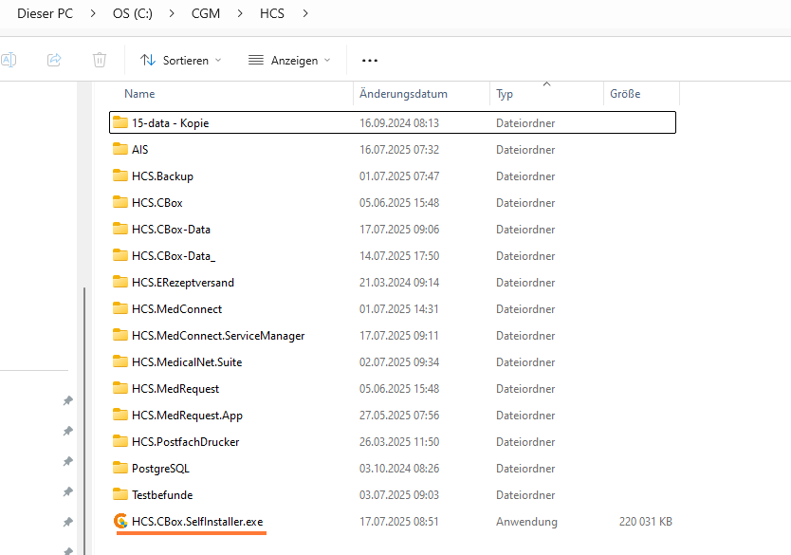Click the 15-data - Kopie name

(170, 123)
